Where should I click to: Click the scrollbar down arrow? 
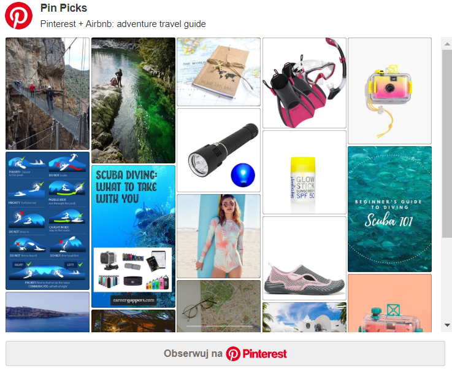click(447, 325)
